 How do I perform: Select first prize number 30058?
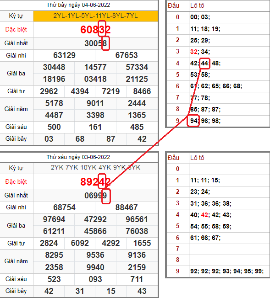click(95, 43)
